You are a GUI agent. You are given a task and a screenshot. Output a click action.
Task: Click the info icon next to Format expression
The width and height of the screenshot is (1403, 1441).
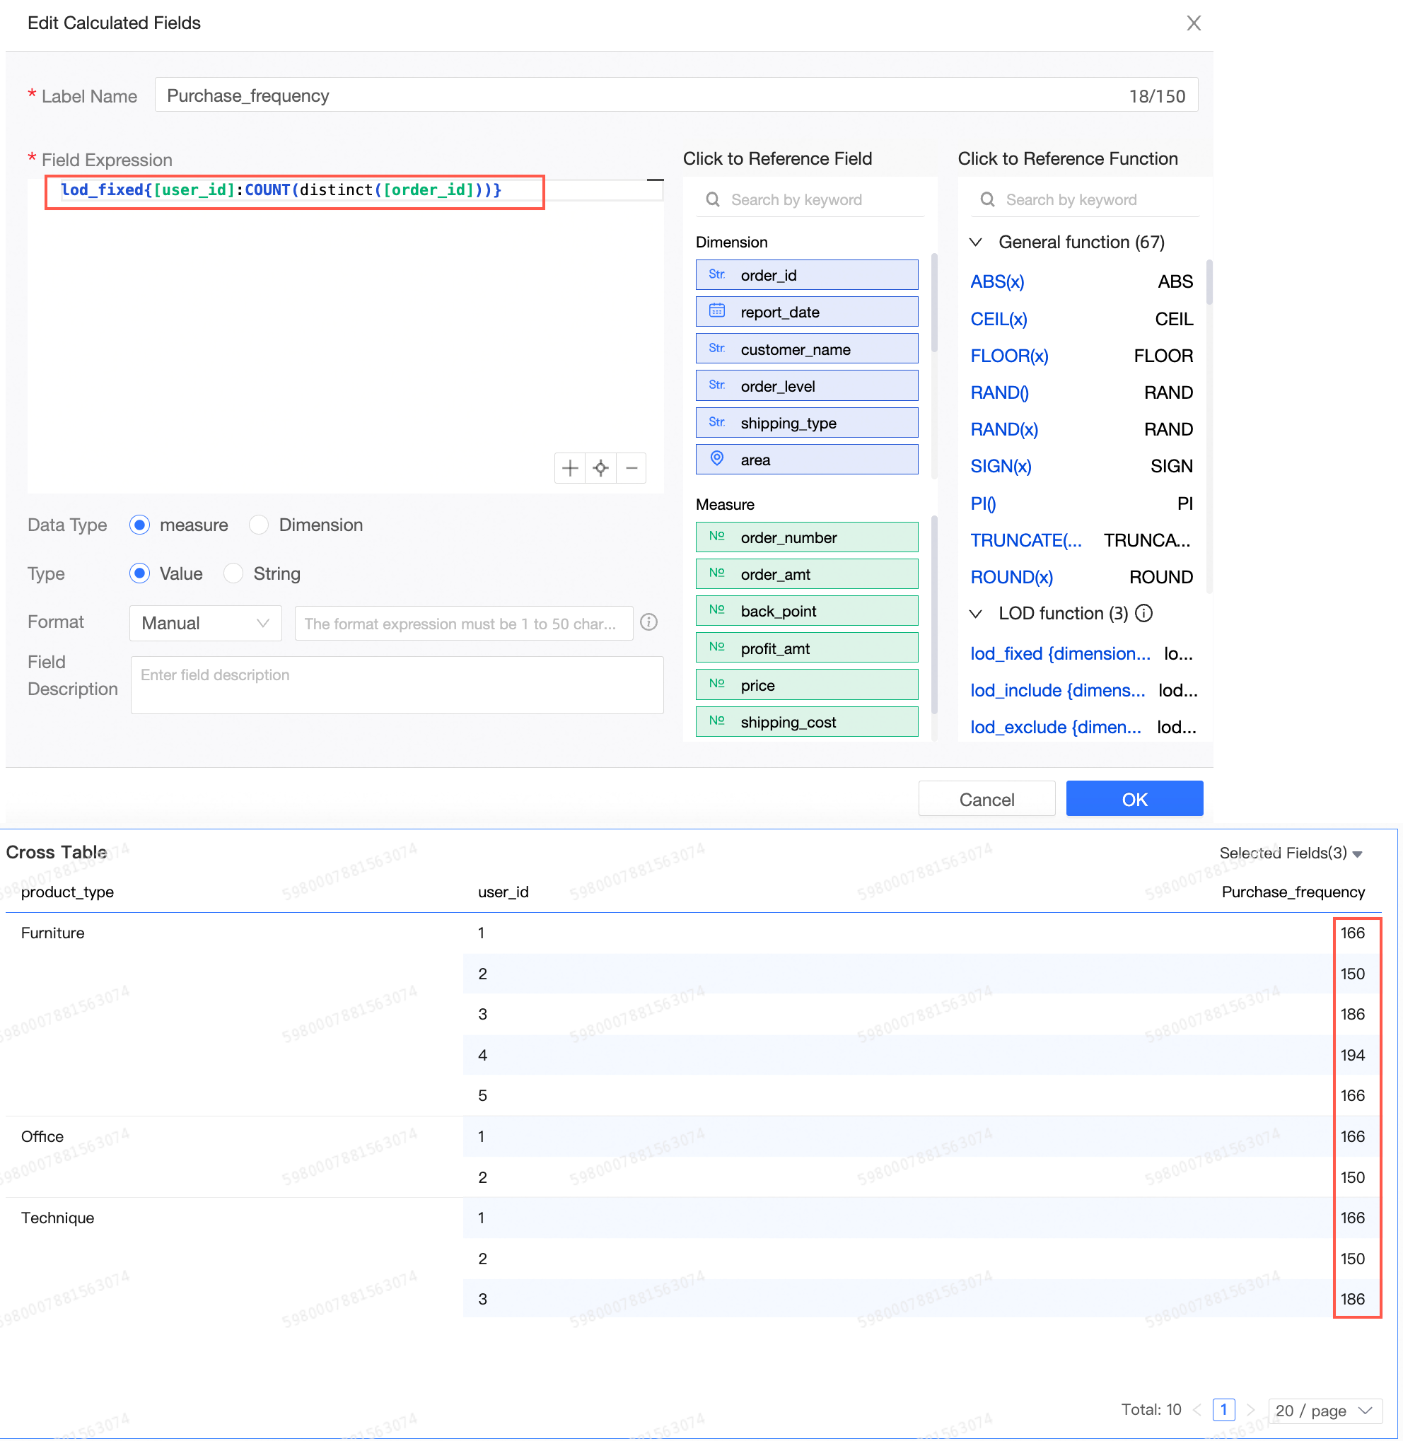point(648,622)
